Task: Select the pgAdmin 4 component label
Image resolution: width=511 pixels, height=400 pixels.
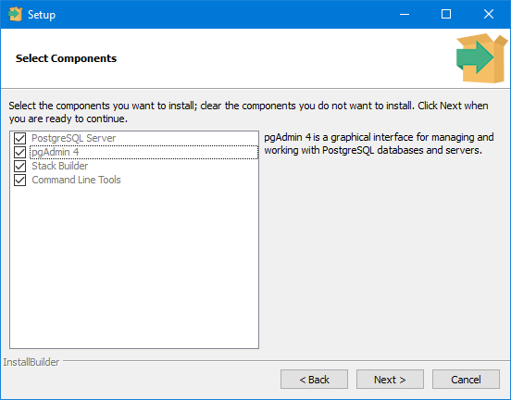Action: pos(55,152)
